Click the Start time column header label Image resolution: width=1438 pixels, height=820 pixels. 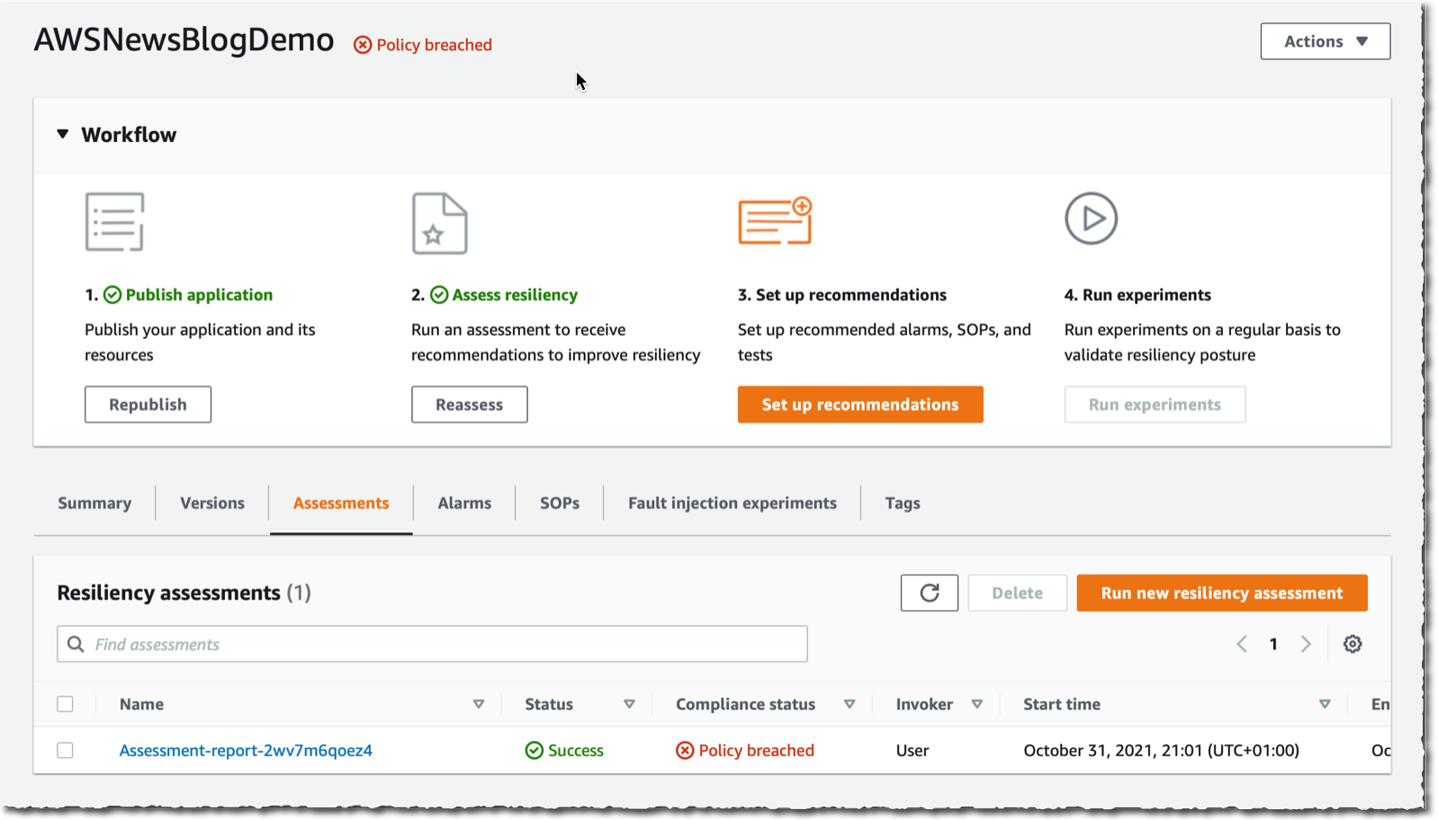pos(1062,704)
